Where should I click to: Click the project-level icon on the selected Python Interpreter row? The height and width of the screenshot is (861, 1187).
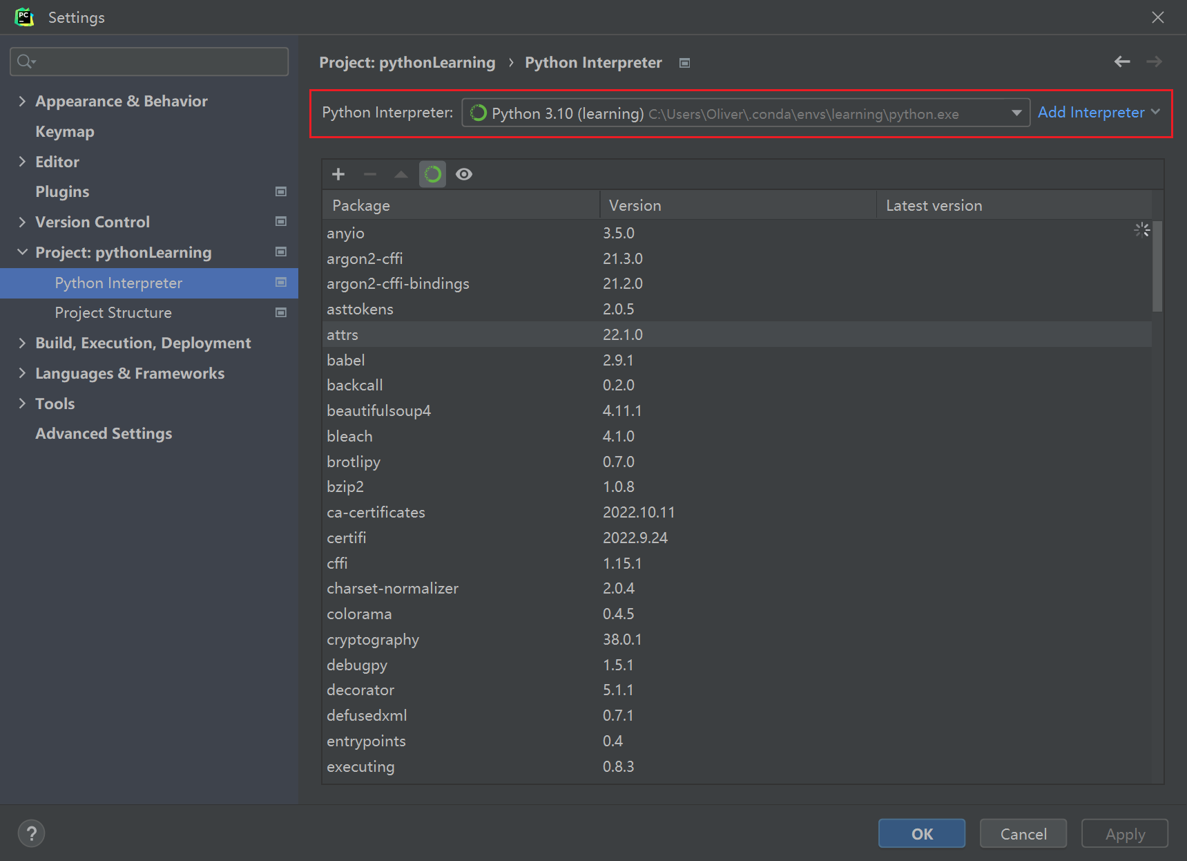pyautogui.click(x=281, y=283)
